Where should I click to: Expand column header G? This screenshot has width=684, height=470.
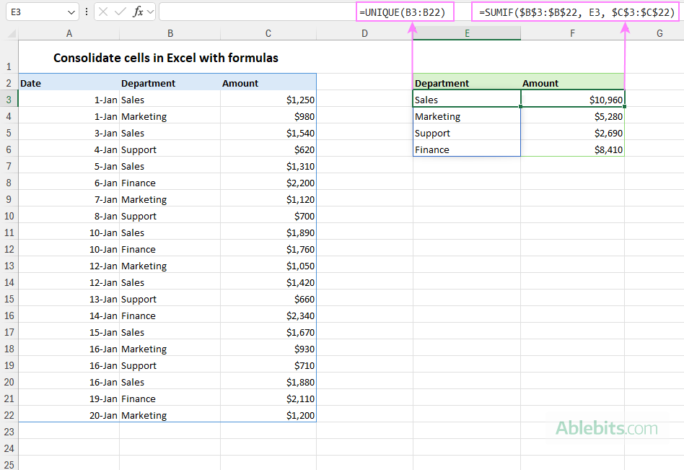[x=659, y=32]
